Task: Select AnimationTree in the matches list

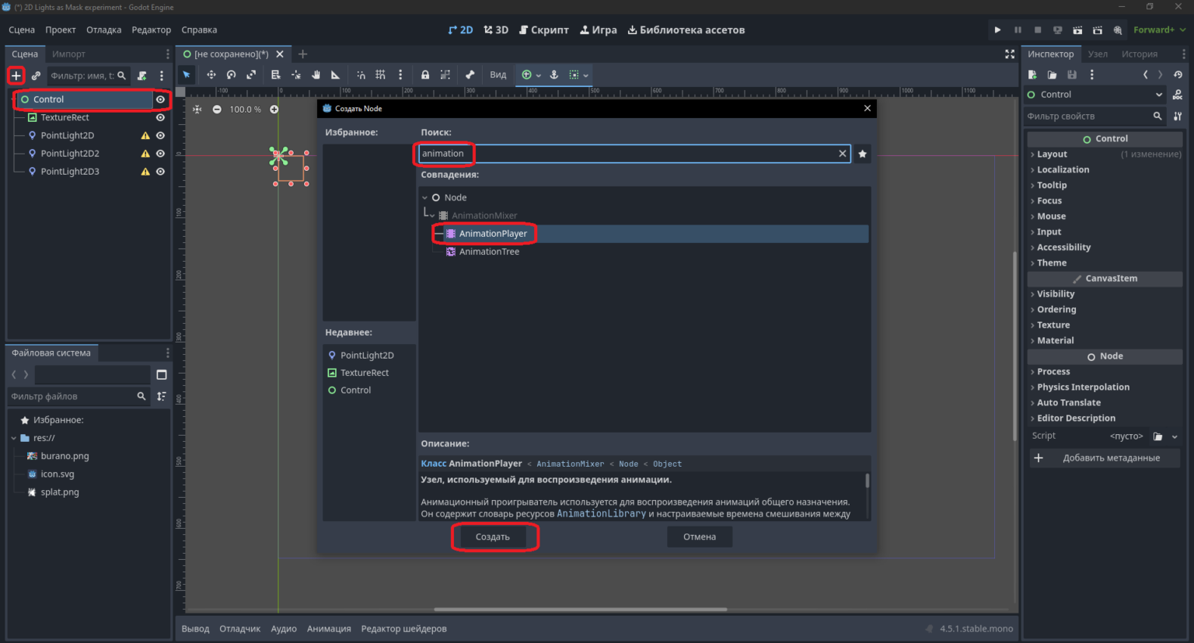Action: (489, 252)
